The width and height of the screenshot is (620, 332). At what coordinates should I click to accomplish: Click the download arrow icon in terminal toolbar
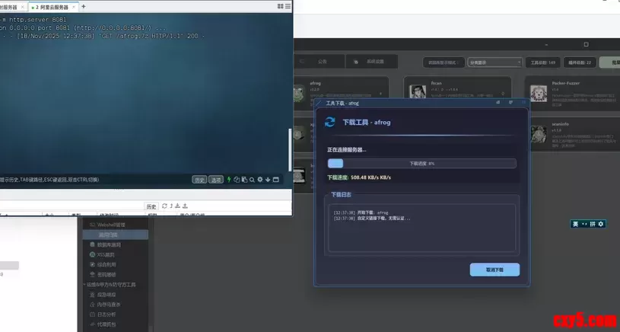coord(268,180)
